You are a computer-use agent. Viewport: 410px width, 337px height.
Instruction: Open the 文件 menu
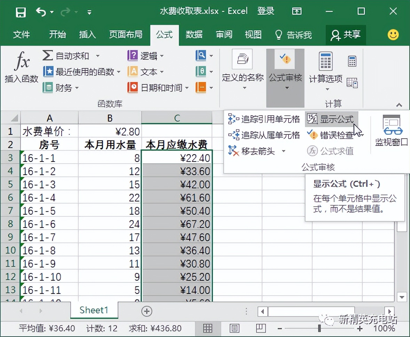point(22,34)
